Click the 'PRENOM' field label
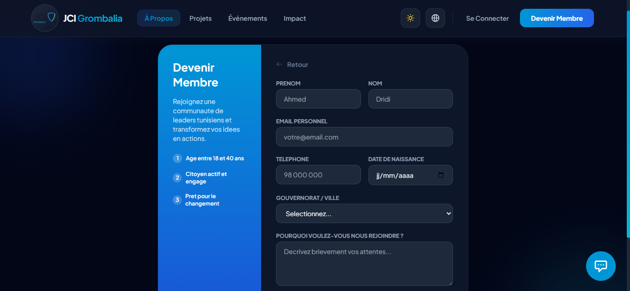This screenshot has height=291, width=630. 288,83
